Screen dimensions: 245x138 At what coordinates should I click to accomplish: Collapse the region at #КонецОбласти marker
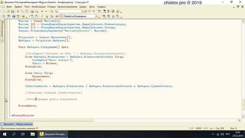tap(10, 115)
